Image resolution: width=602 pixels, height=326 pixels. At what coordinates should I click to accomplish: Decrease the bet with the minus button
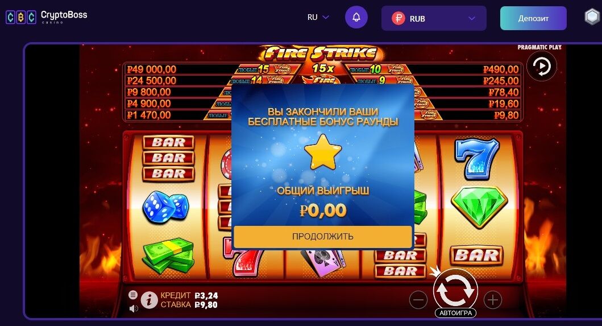tap(418, 300)
